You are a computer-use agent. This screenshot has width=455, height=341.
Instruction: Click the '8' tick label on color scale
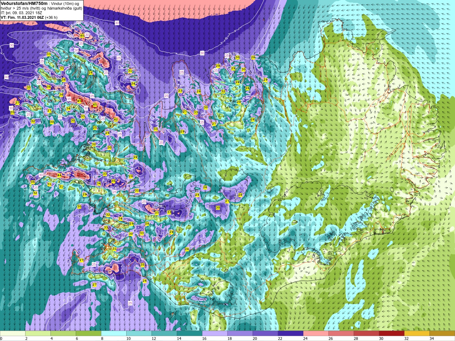click(102, 339)
